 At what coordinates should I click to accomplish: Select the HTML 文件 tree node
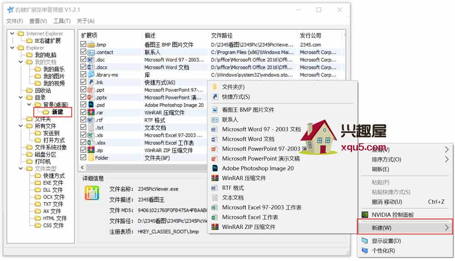tap(55, 218)
